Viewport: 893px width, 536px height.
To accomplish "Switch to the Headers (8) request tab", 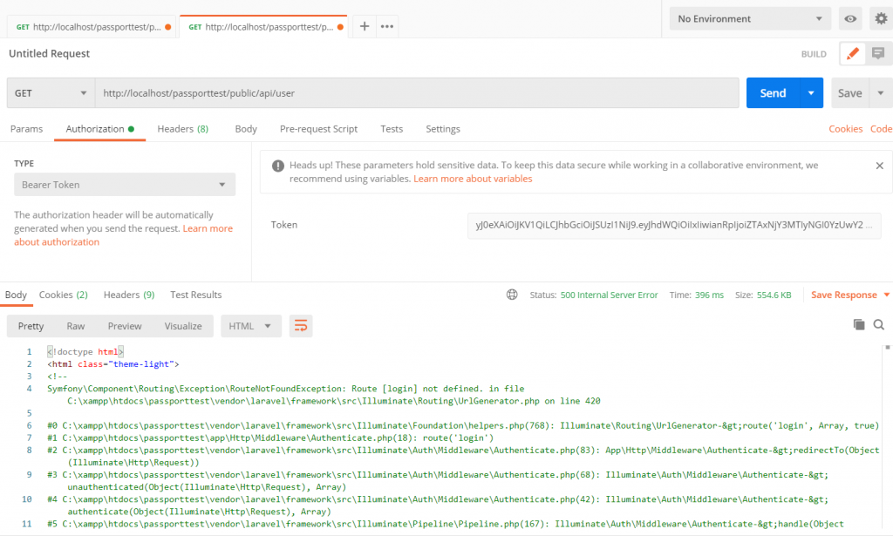I will point(182,129).
